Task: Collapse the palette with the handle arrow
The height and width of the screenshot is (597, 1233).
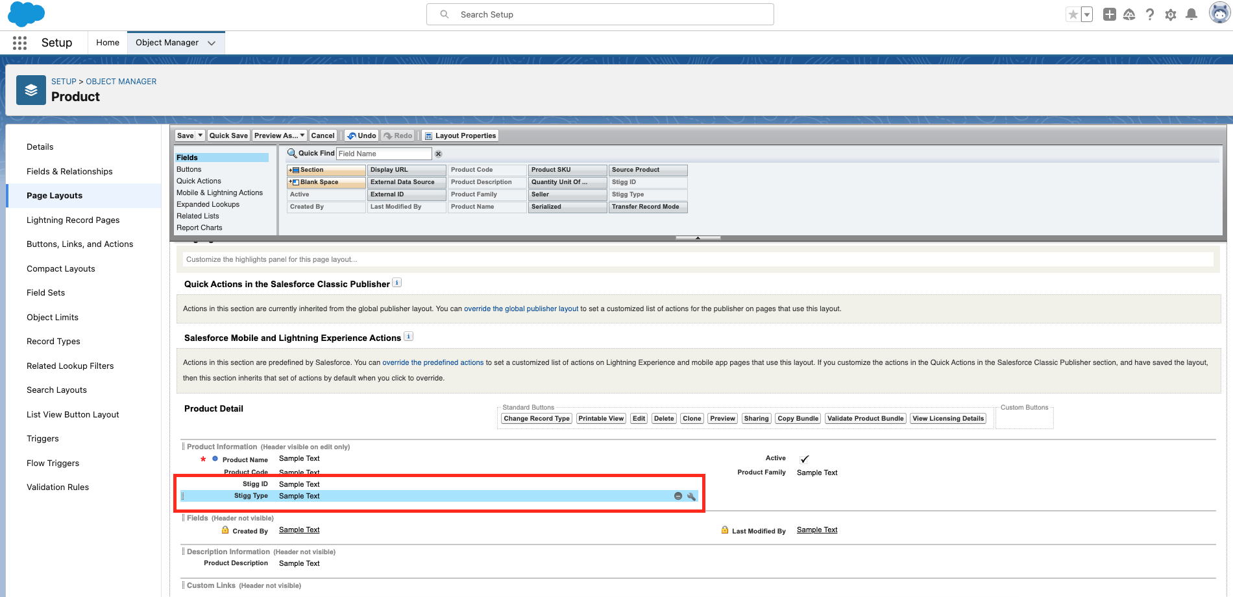Action: click(698, 238)
